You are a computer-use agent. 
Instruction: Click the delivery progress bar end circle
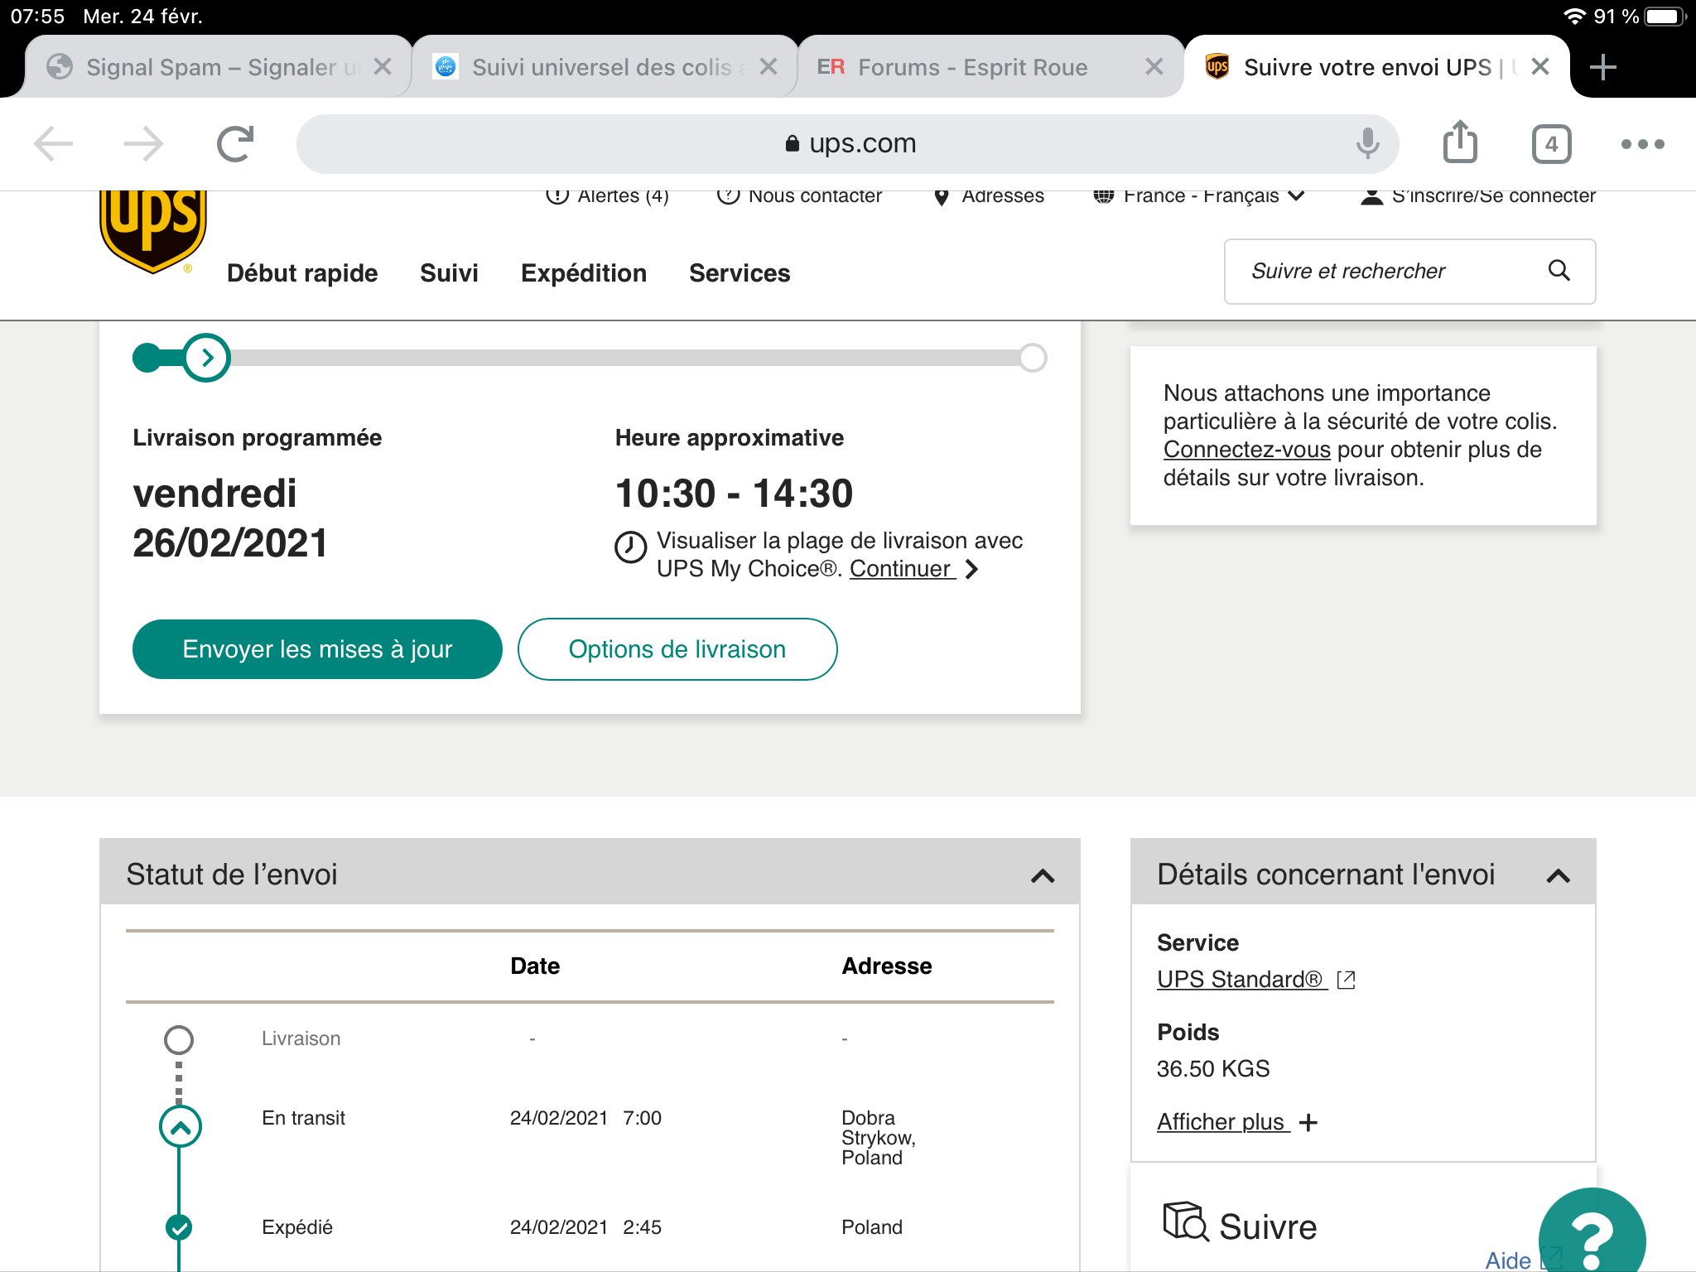1032,358
